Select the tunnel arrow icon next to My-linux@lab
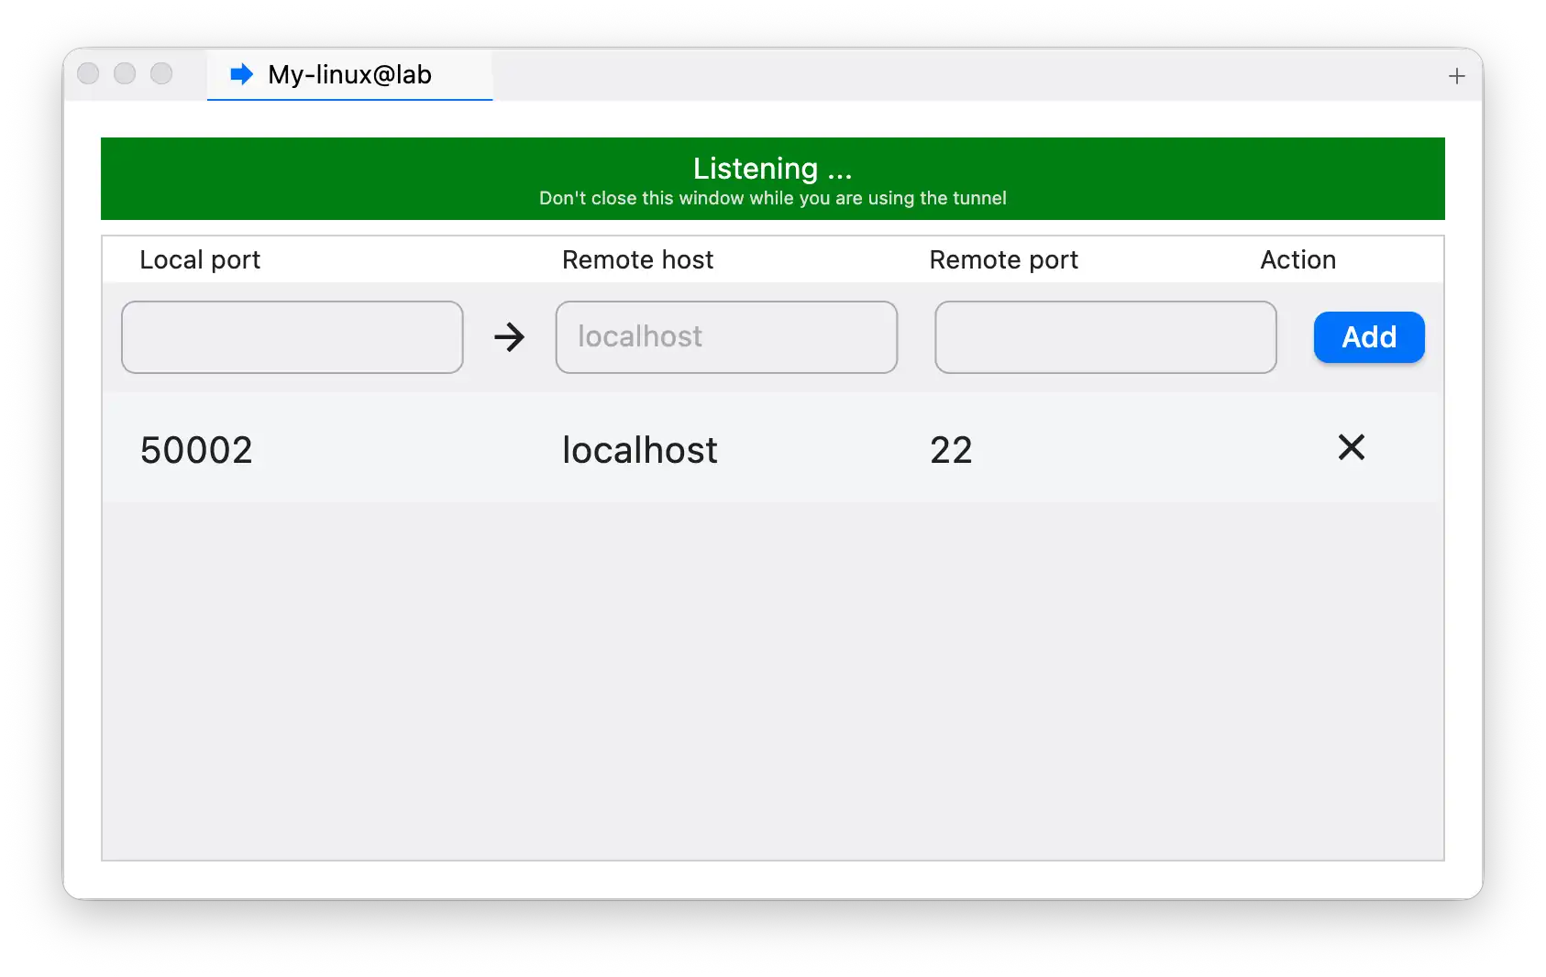Image resolution: width=1546 pixels, height=977 pixels. tap(241, 74)
